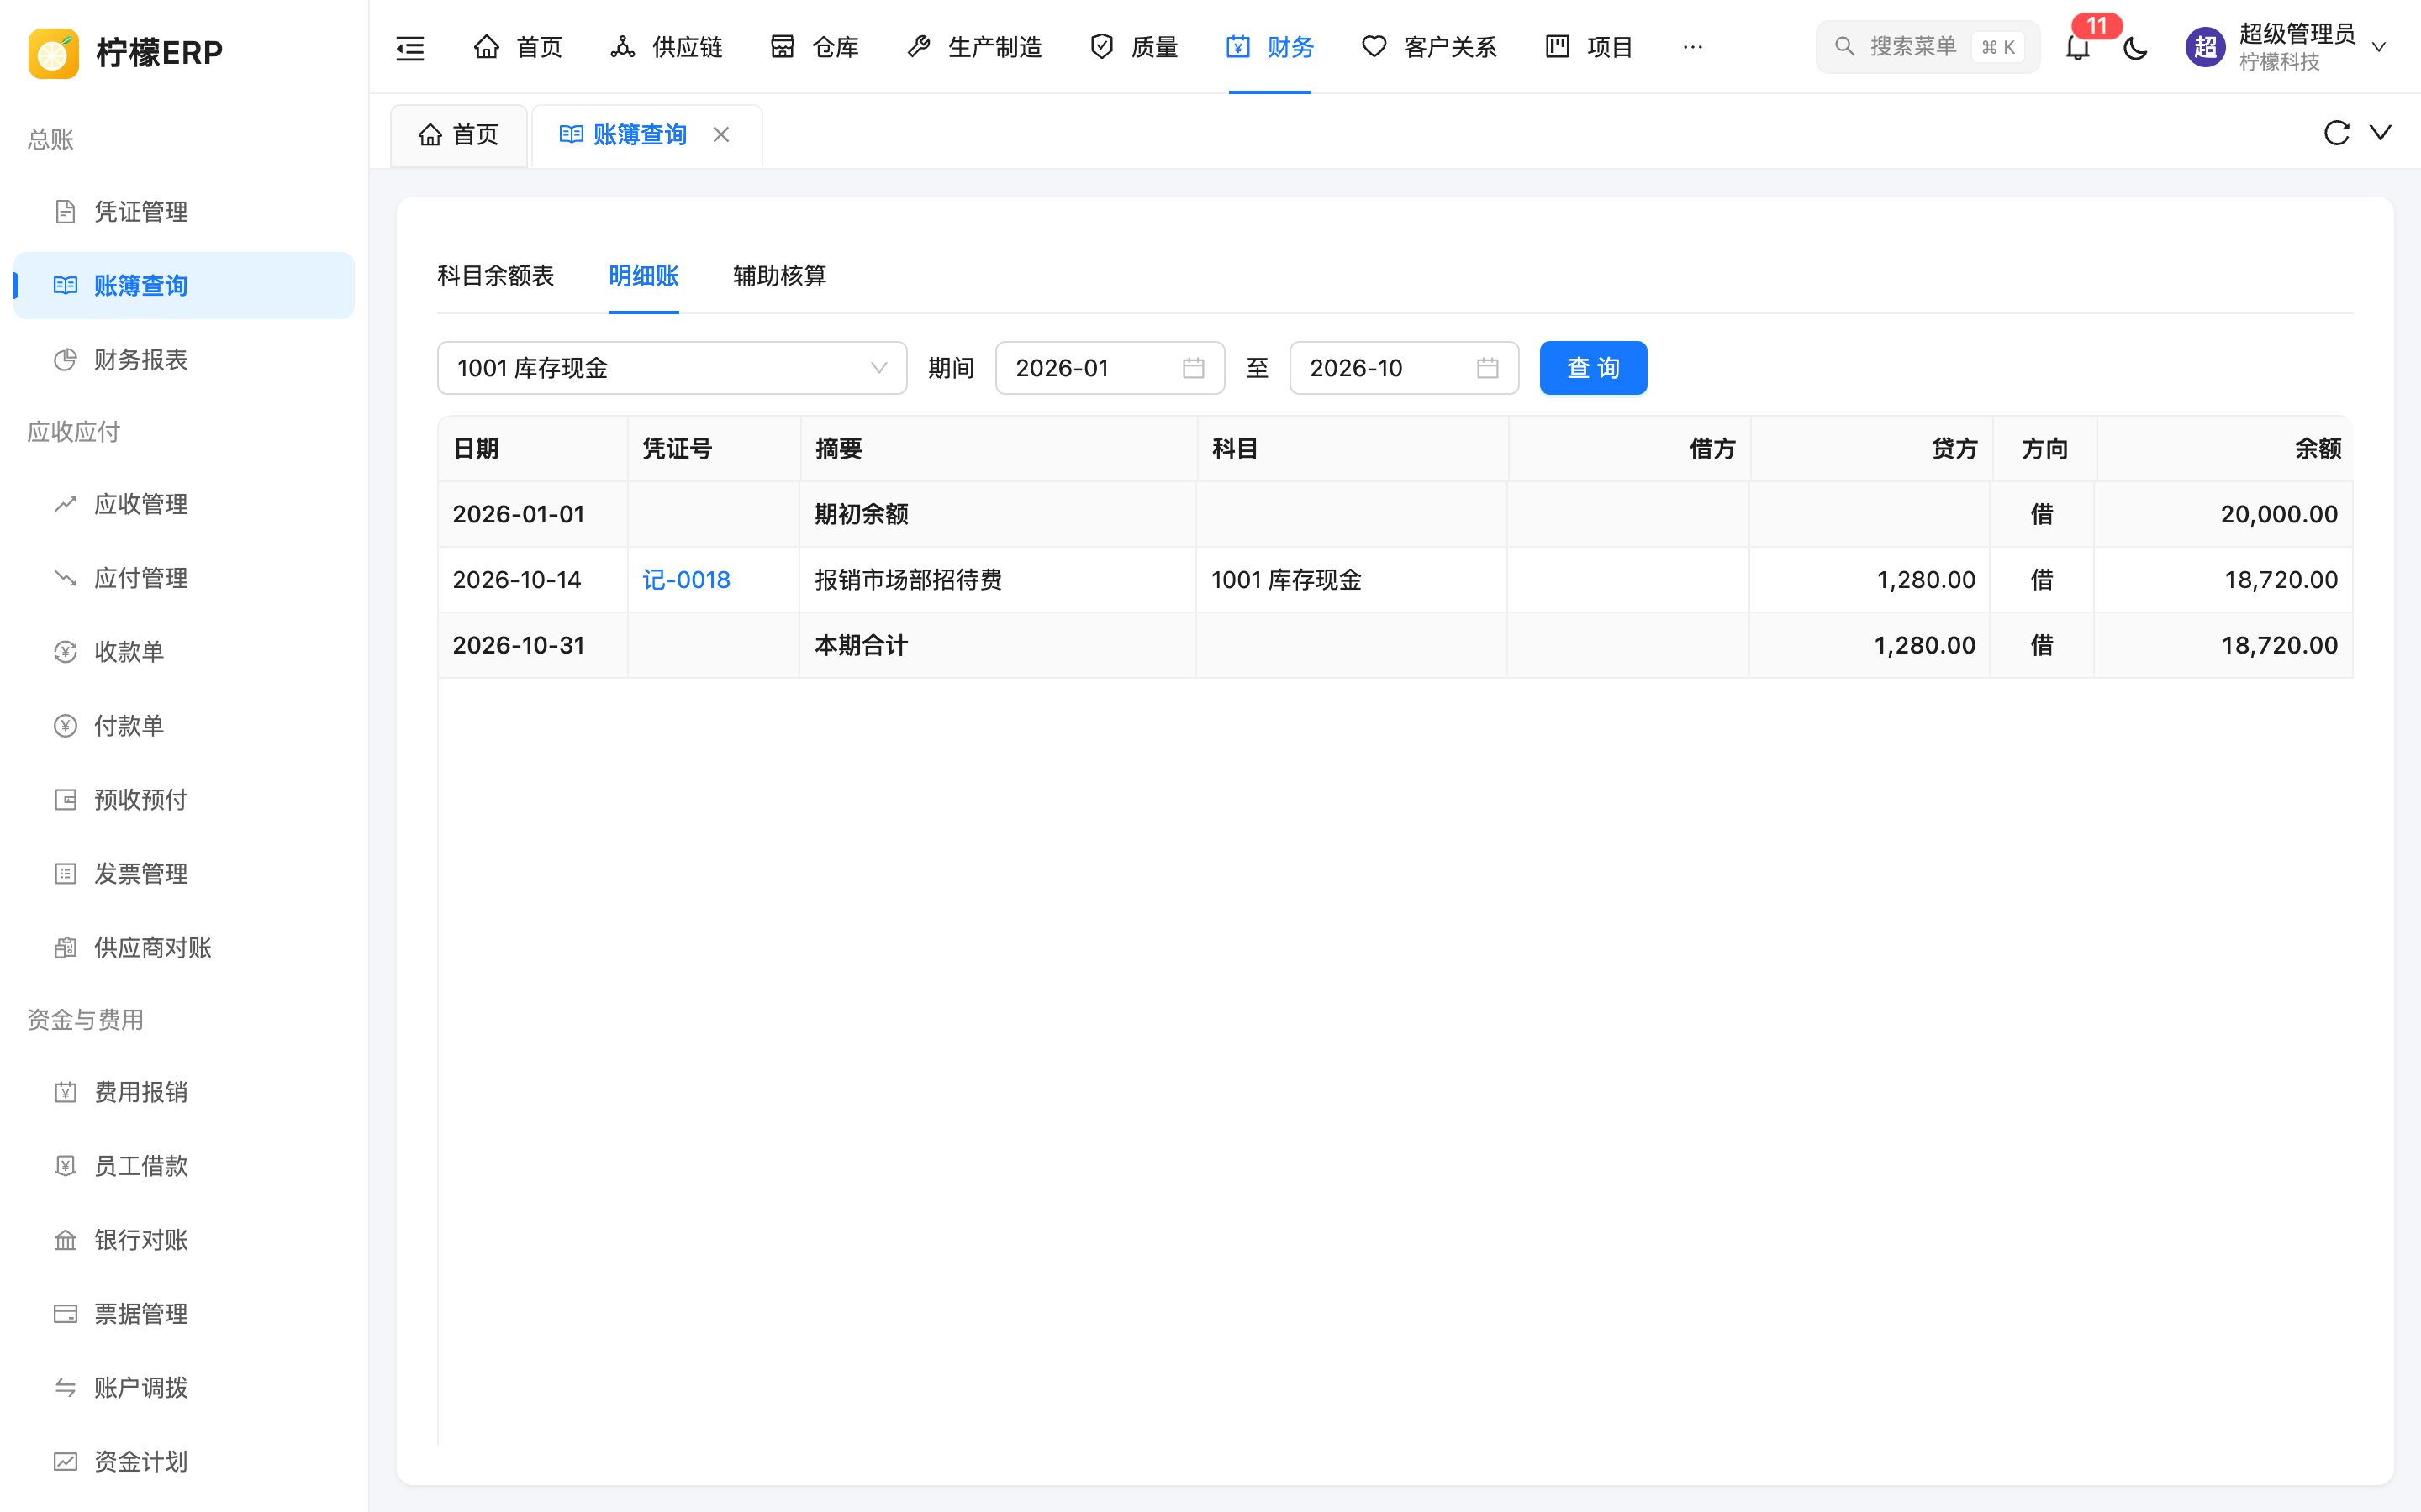The width and height of the screenshot is (2421, 1512).
Task: Open the notification bell
Action: (x=2078, y=47)
